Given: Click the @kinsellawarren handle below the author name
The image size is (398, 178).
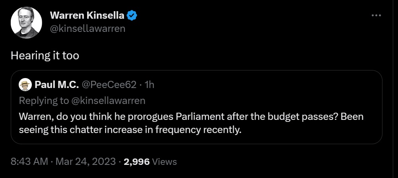Looking at the screenshot, I should (x=87, y=28).
